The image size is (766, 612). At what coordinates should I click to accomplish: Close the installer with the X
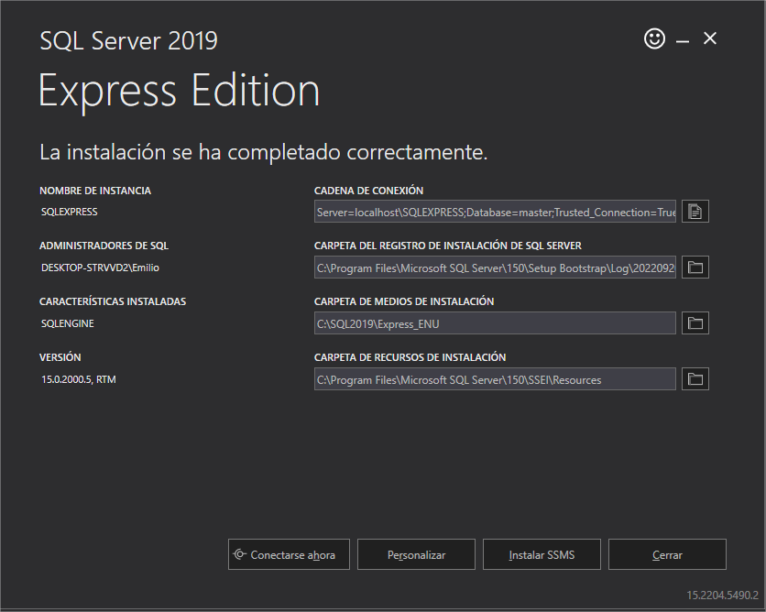[x=710, y=38]
